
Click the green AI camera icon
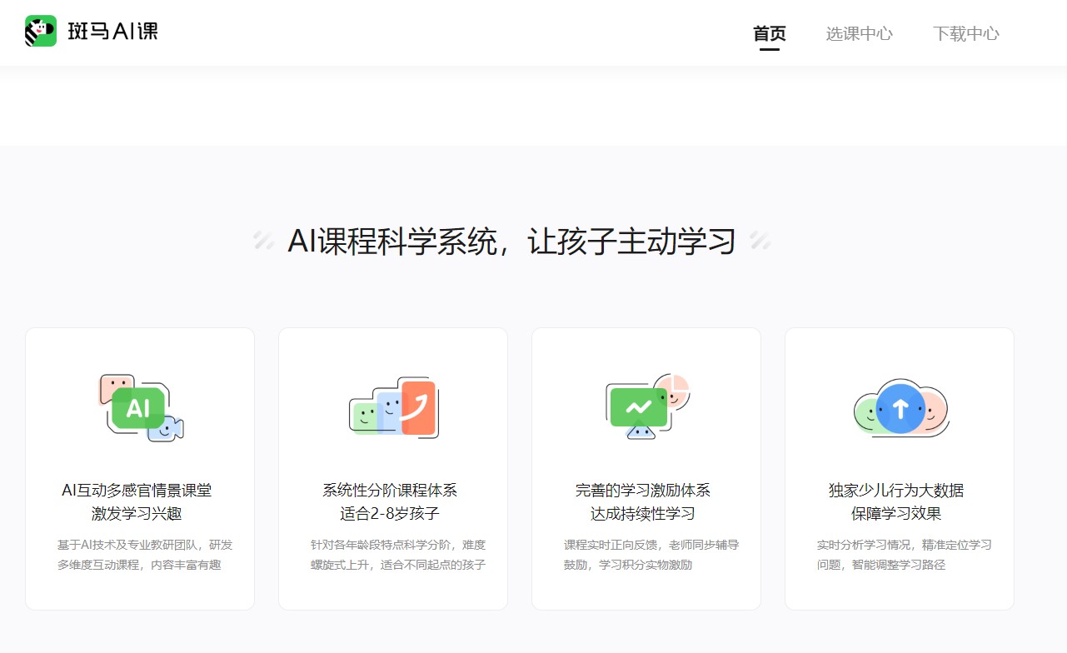point(138,407)
